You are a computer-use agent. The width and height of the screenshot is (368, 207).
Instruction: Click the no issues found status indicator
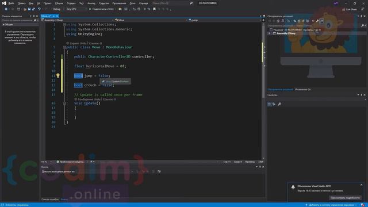(x=70, y=162)
